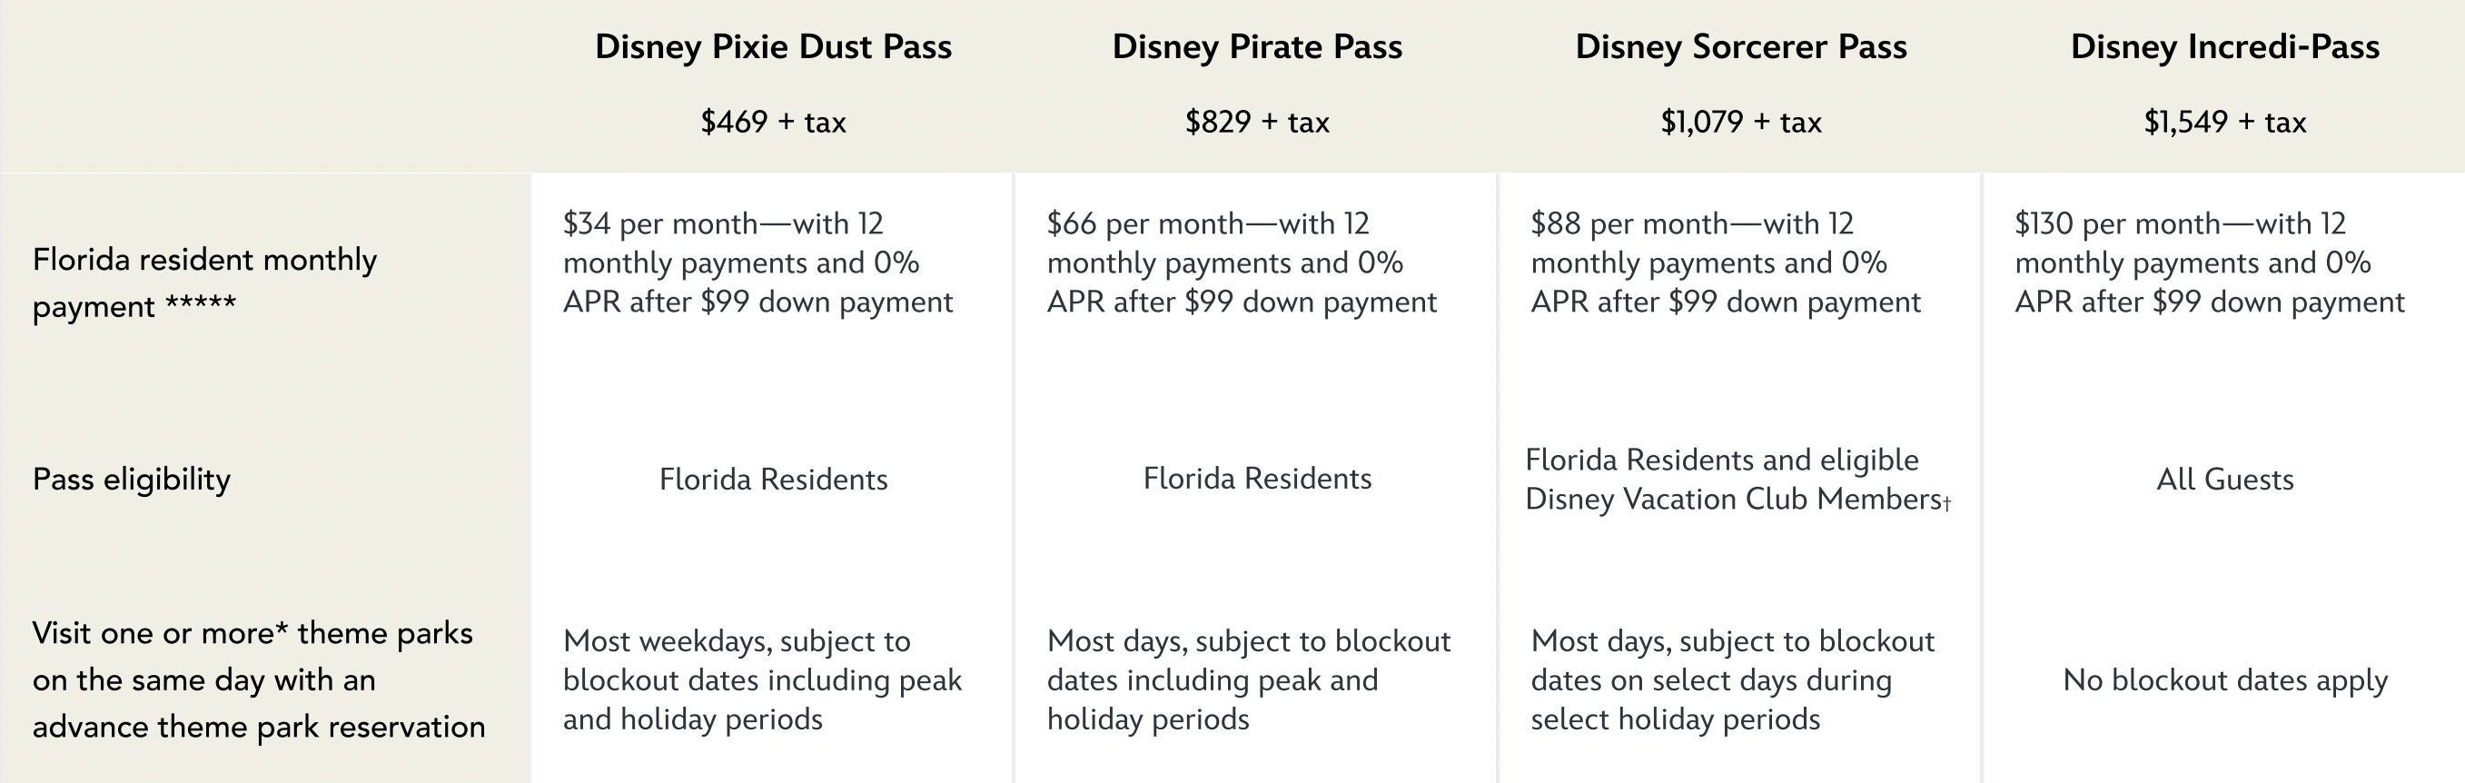Click the theme park reservation row label
This screenshot has width=2465, height=783.
(x=258, y=679)
